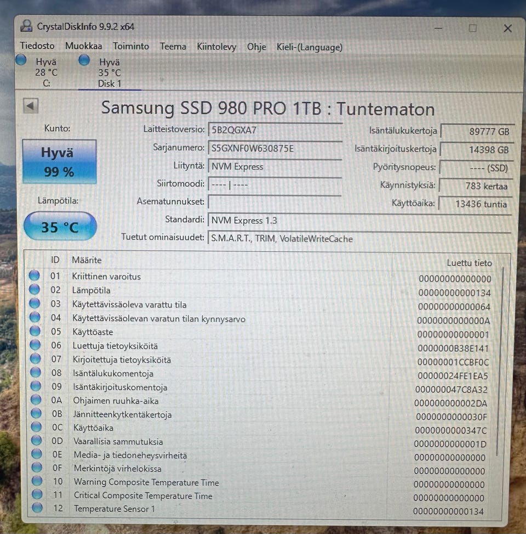Open the Kiintolevy menu
This screenshot has height=534, width=526.
point(216,47)
